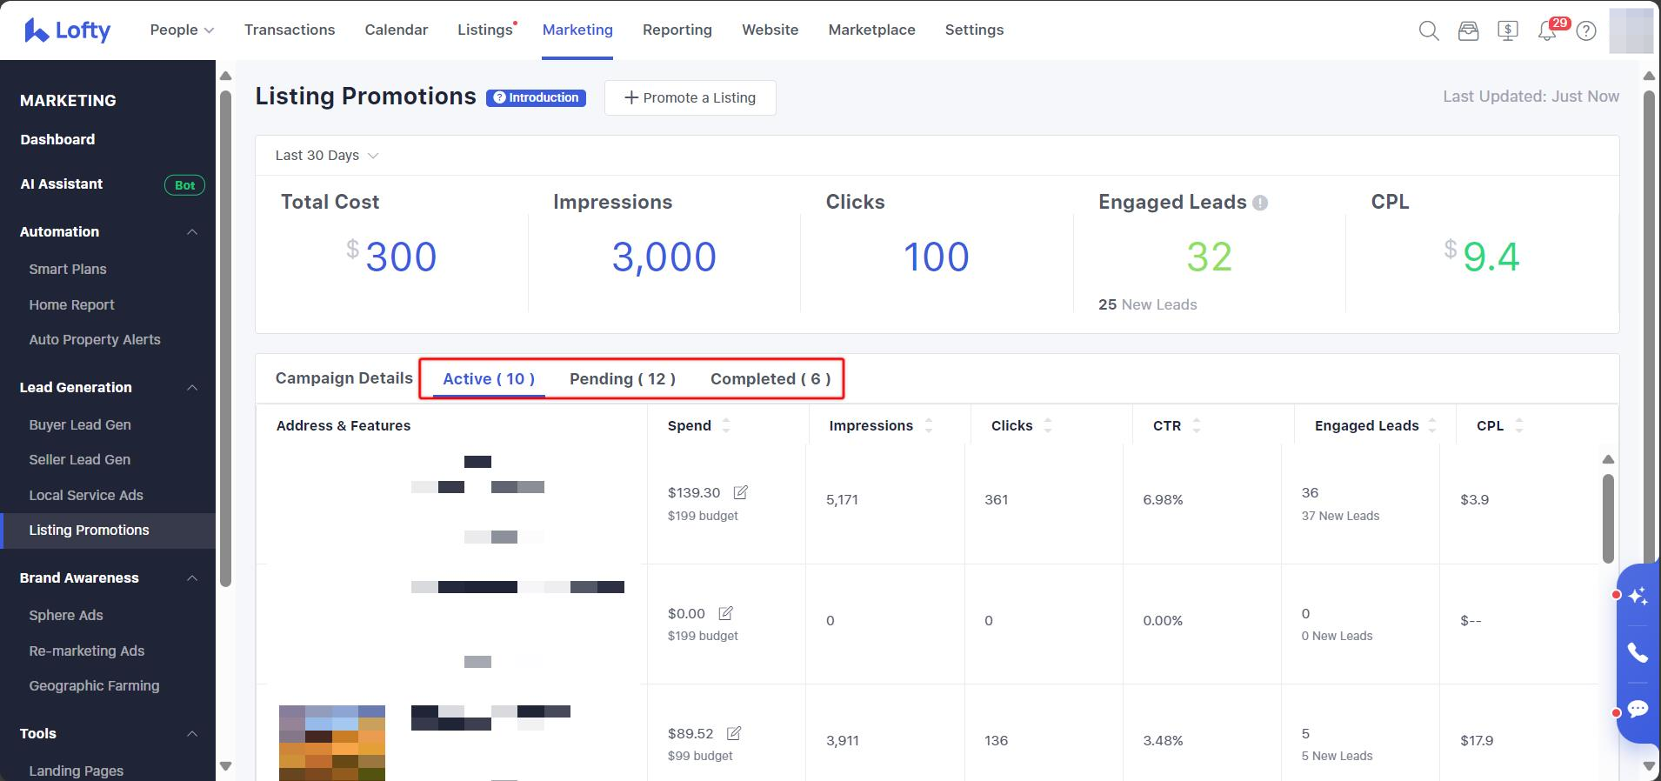This screenshot has height=781, width=1661.
Task: Open the Last 30 Days dropdown
Action: coord(327,156)
